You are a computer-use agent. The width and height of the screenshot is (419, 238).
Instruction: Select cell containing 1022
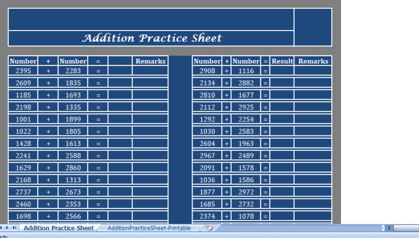23,132
